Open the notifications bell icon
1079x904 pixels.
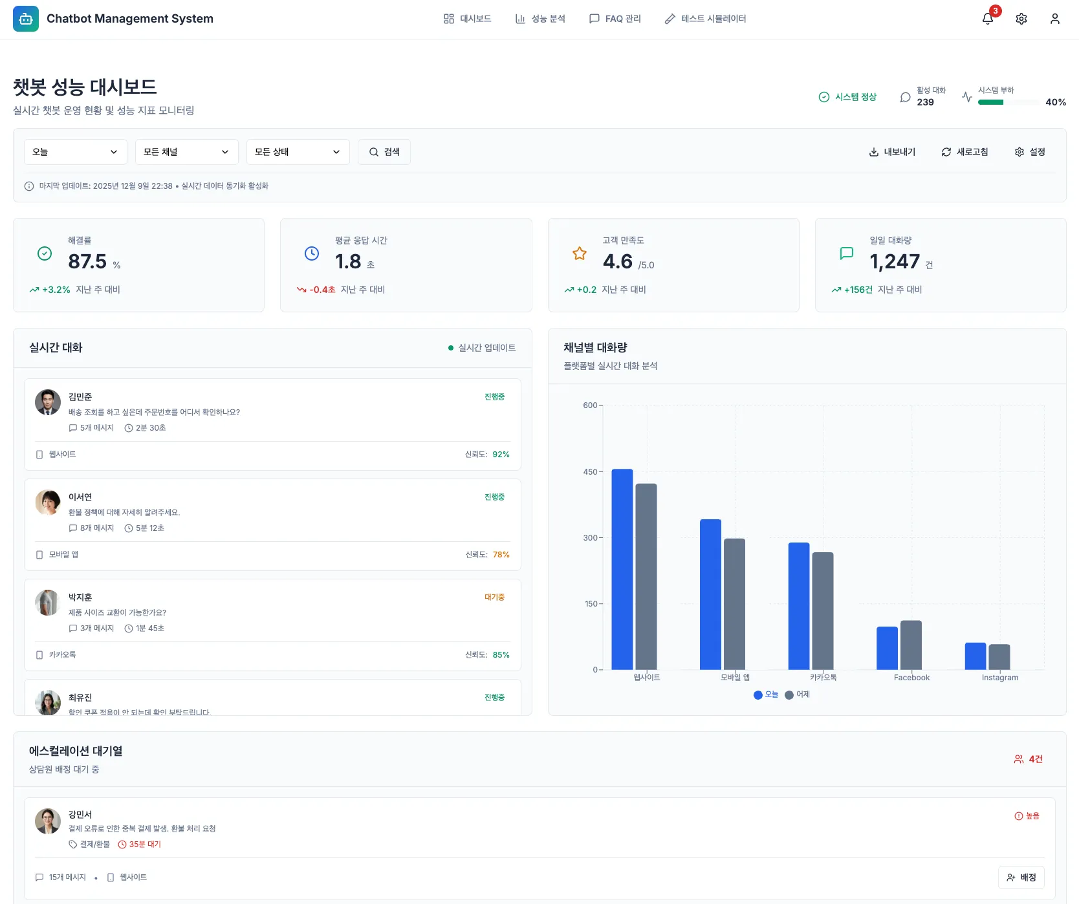click(988, 19)
